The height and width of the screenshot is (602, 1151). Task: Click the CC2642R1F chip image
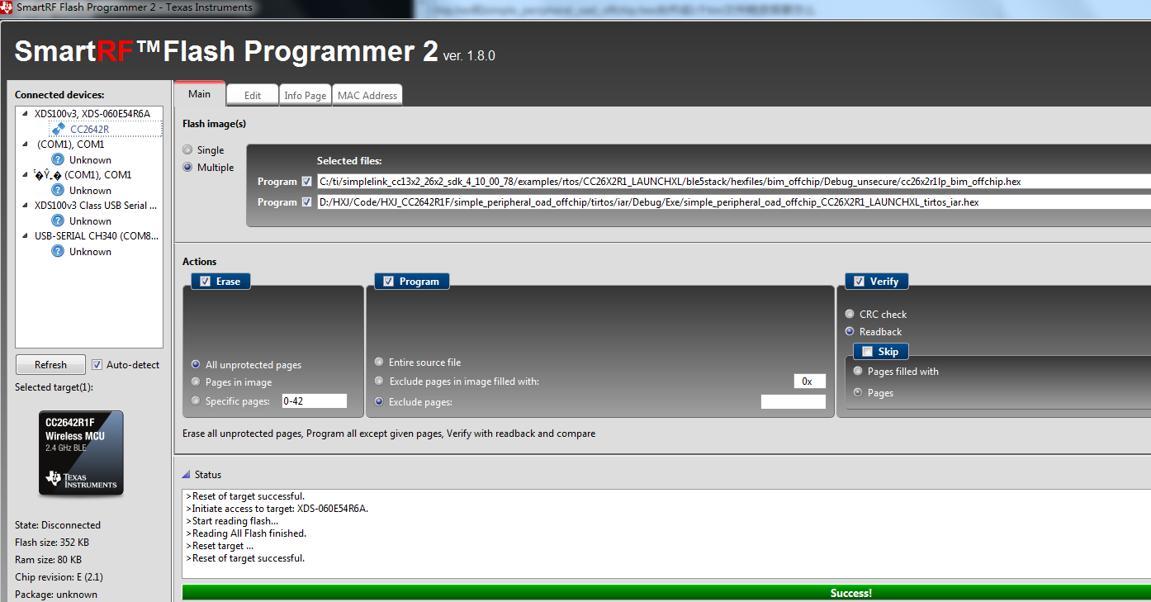pos(81,453)
